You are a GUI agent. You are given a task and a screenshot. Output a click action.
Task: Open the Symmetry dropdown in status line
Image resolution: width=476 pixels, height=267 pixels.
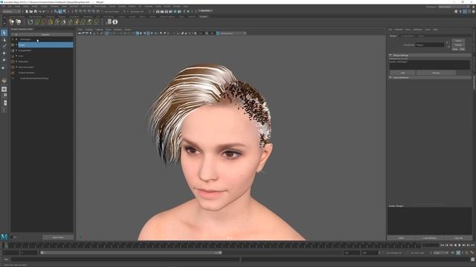click(x=137, y=11)
